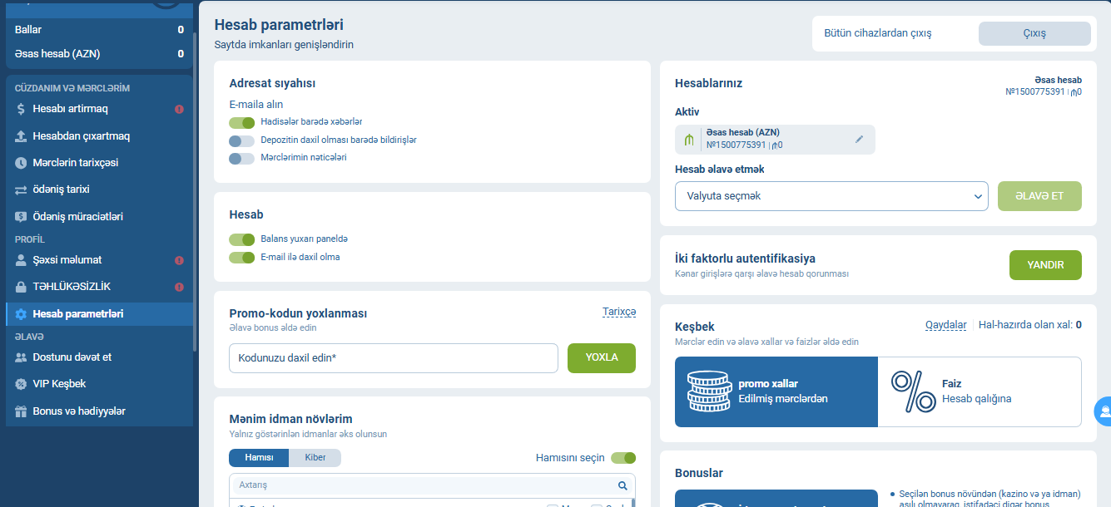Screen dimensions: 1111x507
Task: Disable Hadisələr barədə xəbərlər toggle
Action: pos(241,122)
